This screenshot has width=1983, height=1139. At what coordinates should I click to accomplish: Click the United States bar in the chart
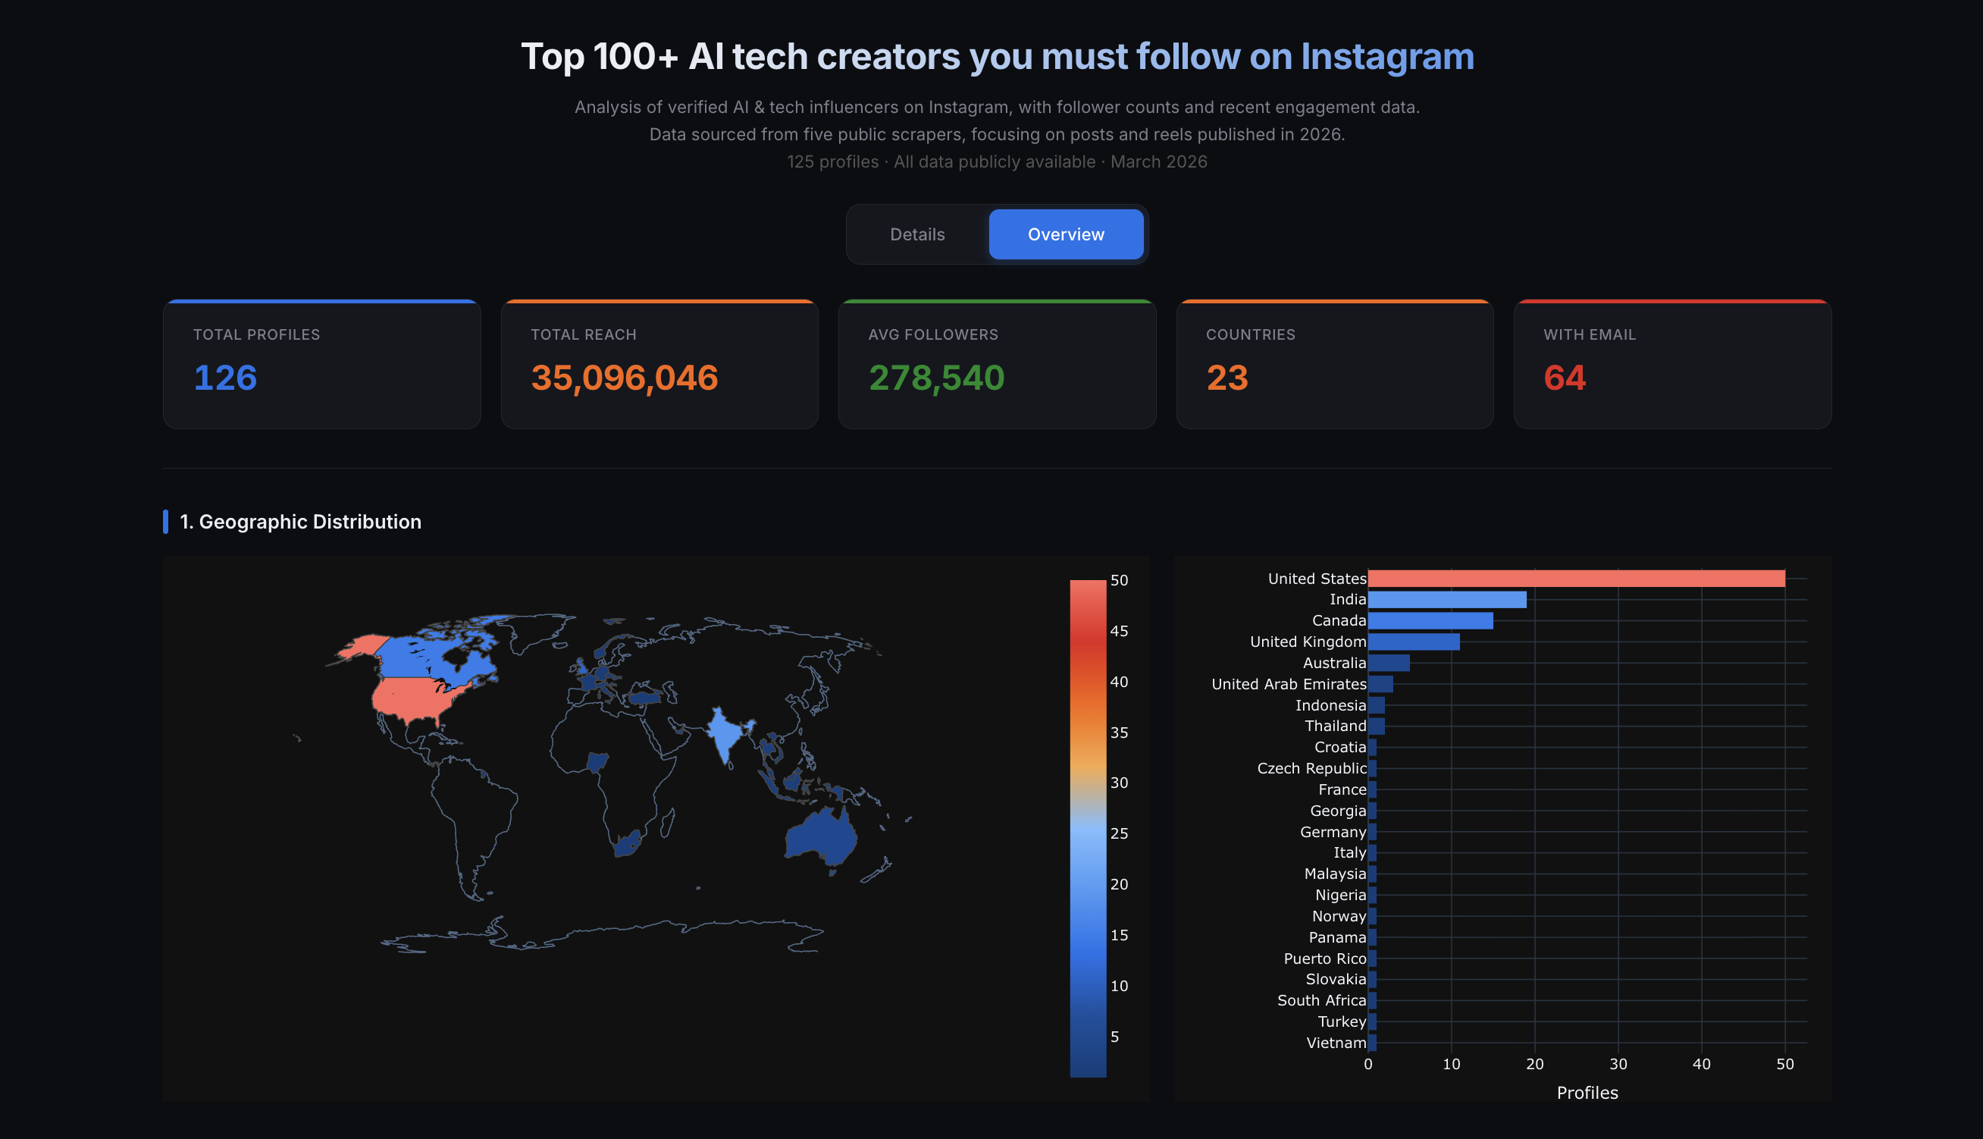(x=1571, y=579)
